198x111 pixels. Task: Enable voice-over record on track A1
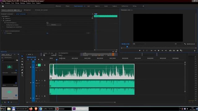point(45,65)
